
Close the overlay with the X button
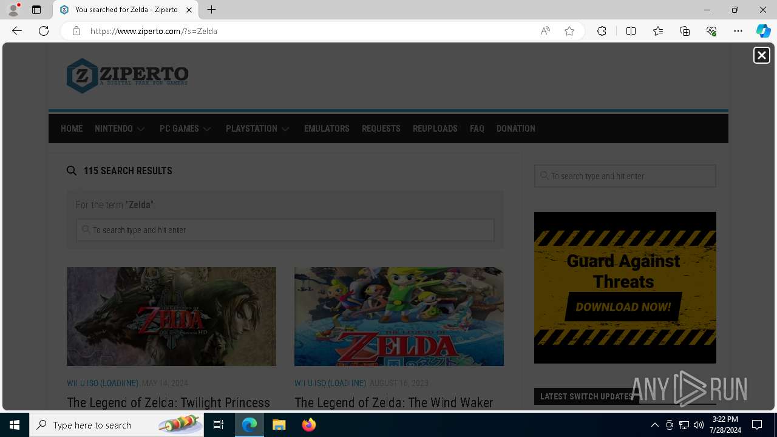pyautogui.click(x=761, y=55)
